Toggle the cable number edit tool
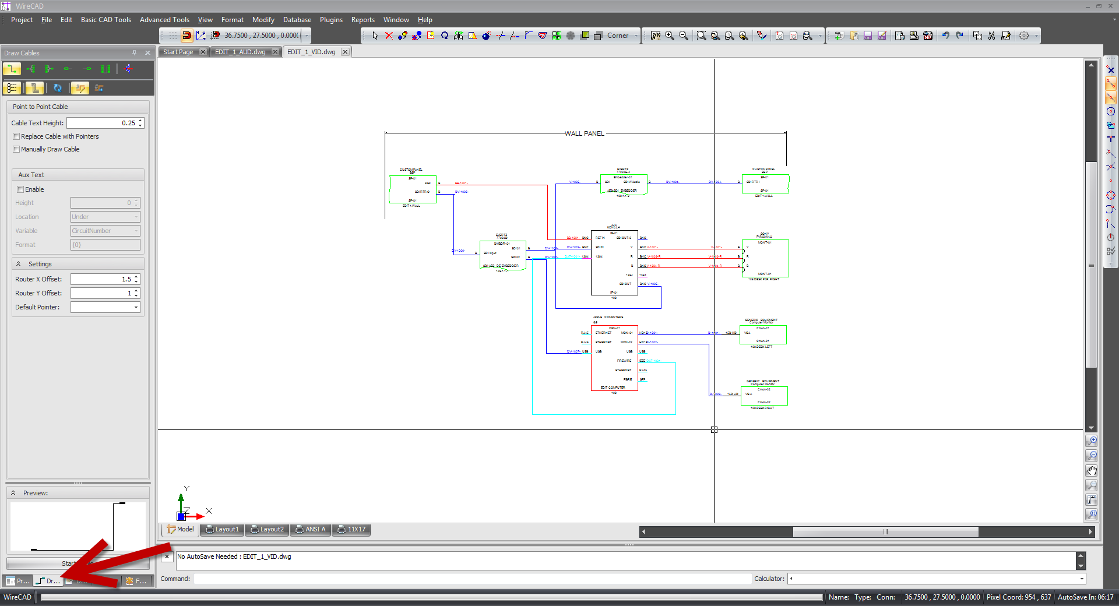Screen dimensions: 1119x606 pos(80,88)
